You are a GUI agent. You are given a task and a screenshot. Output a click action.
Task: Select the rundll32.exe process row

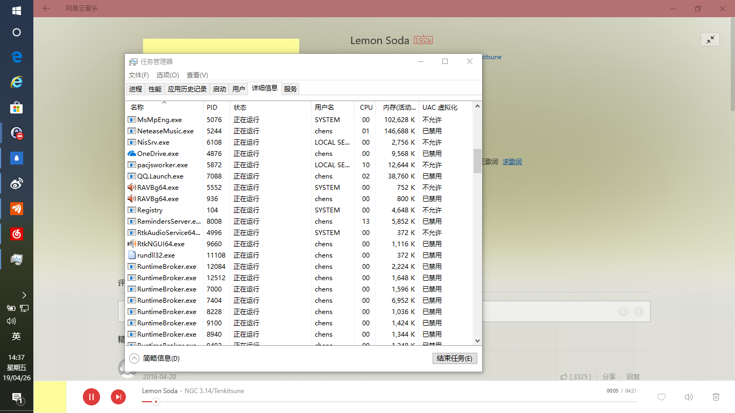pyautogui.click(x=299, y=255)
